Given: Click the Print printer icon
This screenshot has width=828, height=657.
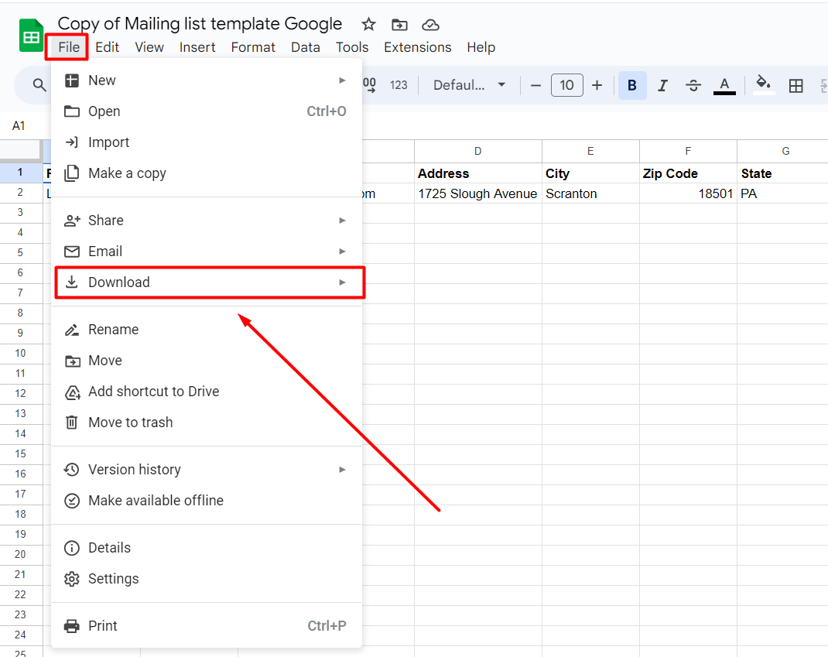Looking at the screenshot, I should [72, 626].
